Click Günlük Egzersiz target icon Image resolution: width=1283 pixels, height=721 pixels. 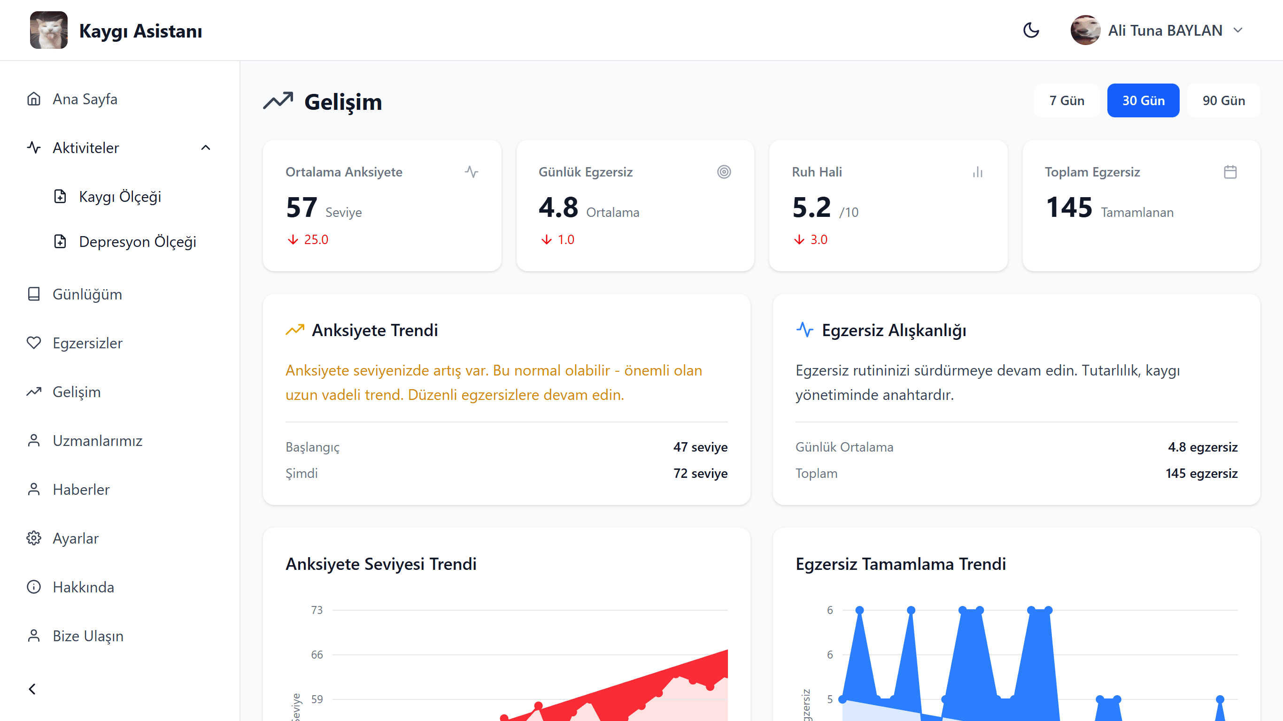724,172
